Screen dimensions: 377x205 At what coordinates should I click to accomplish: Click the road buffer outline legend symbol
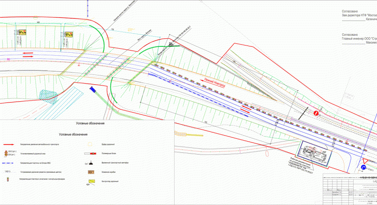pyautogui.click(x=90, y=145)
